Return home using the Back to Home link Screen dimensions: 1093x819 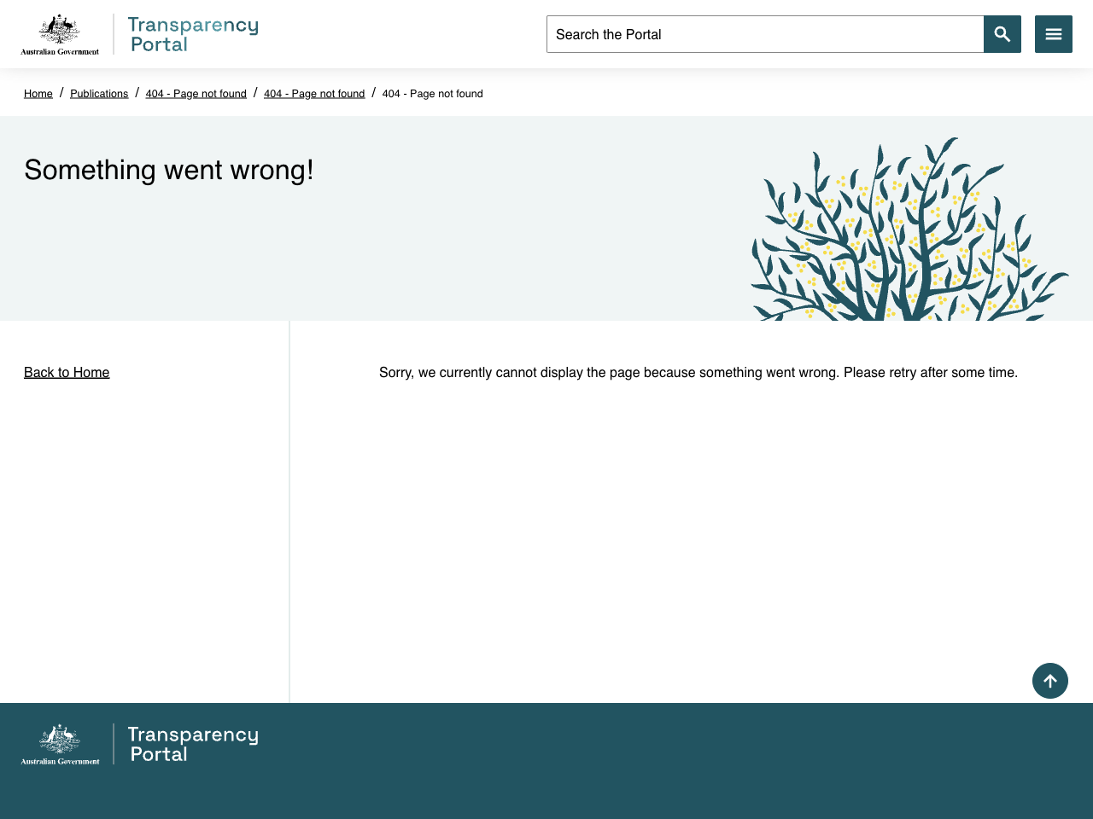pyautogui.click(x=67, y=373)
